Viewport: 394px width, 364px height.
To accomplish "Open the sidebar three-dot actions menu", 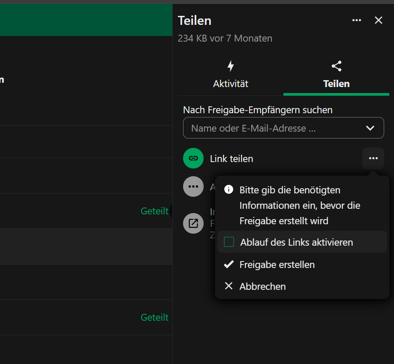I will [356, 20].
